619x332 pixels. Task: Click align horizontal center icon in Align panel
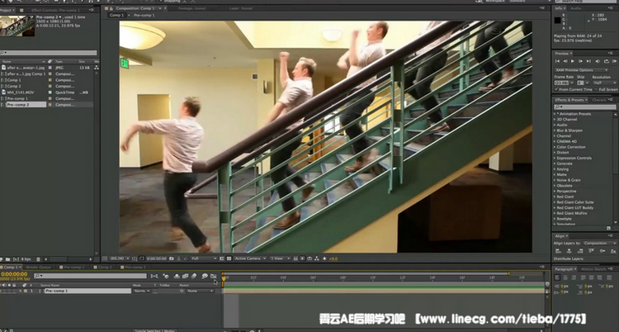coord(569,250)
